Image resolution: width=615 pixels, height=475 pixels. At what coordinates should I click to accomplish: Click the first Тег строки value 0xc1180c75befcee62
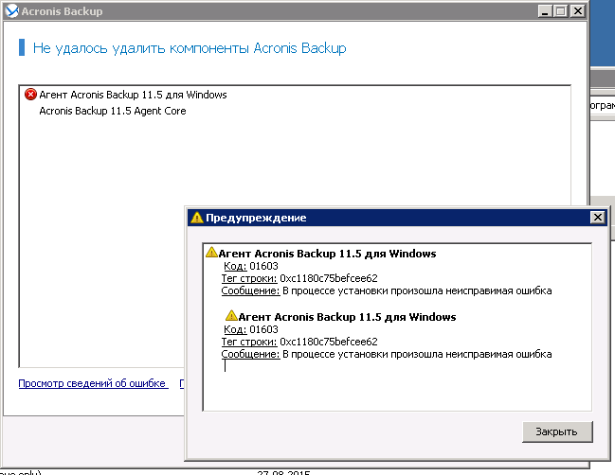click(x=329, y=278)
